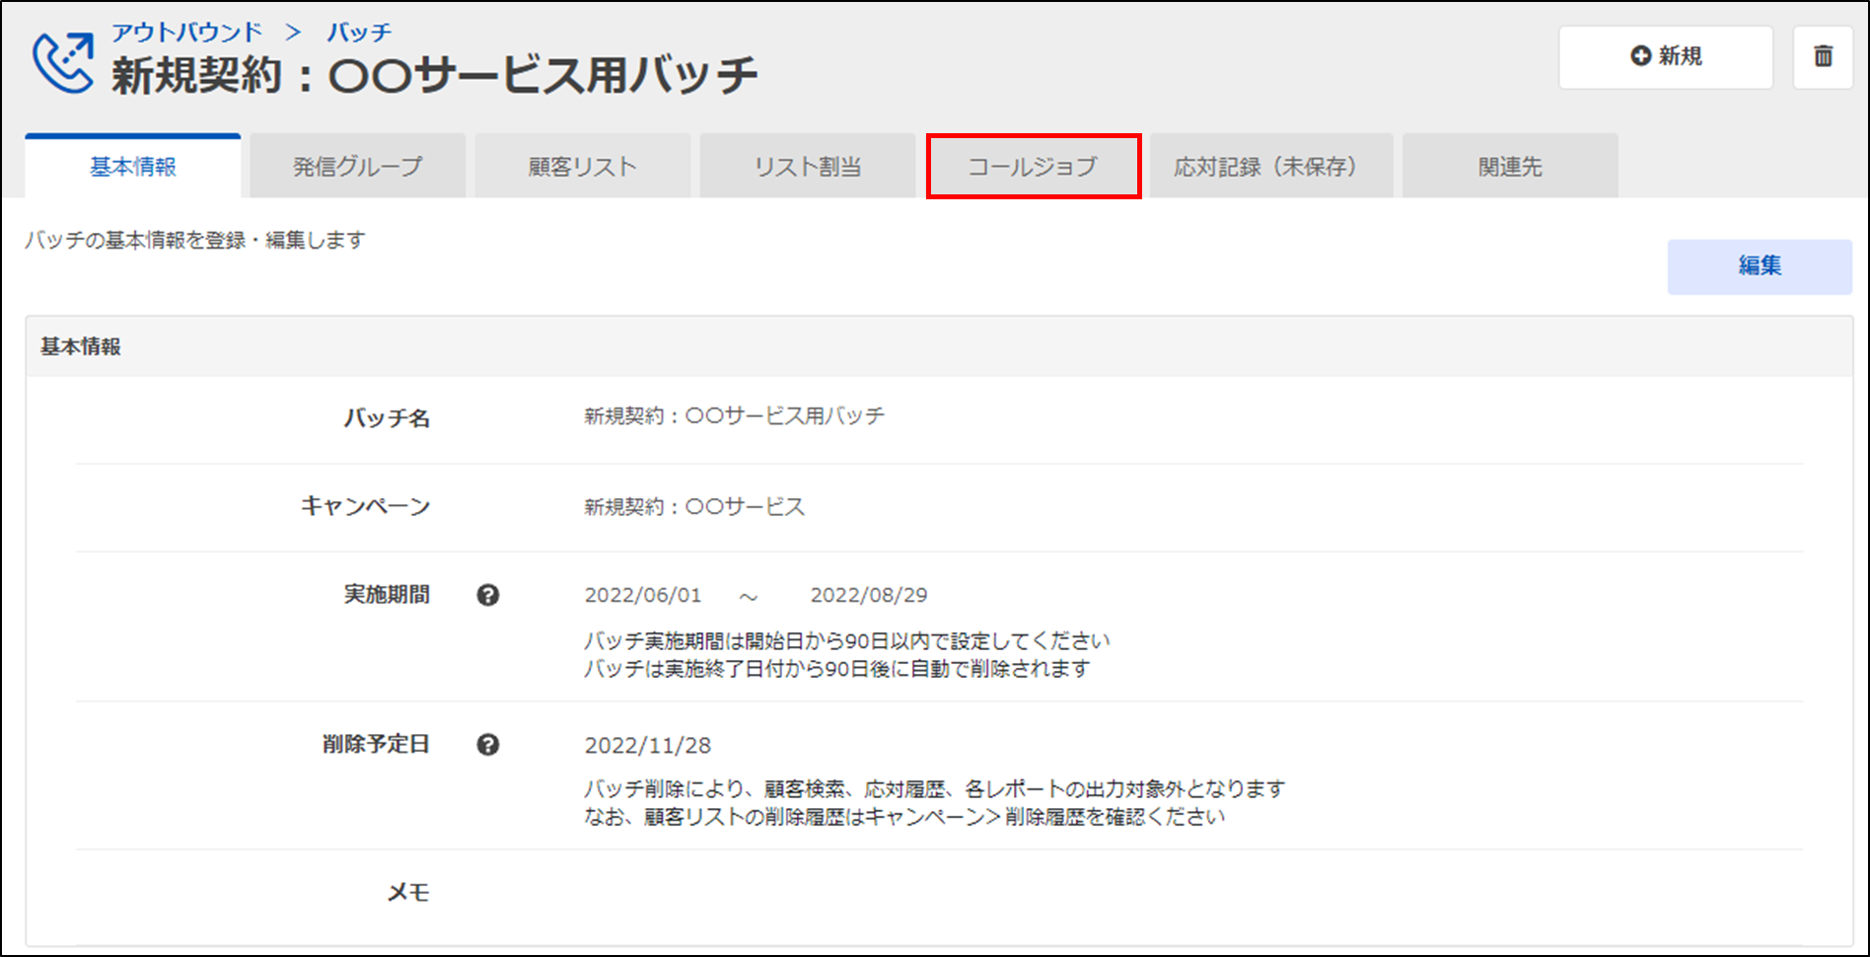
Task: Delete batch using the trash icon
Action: click(x=1823, y=57)
